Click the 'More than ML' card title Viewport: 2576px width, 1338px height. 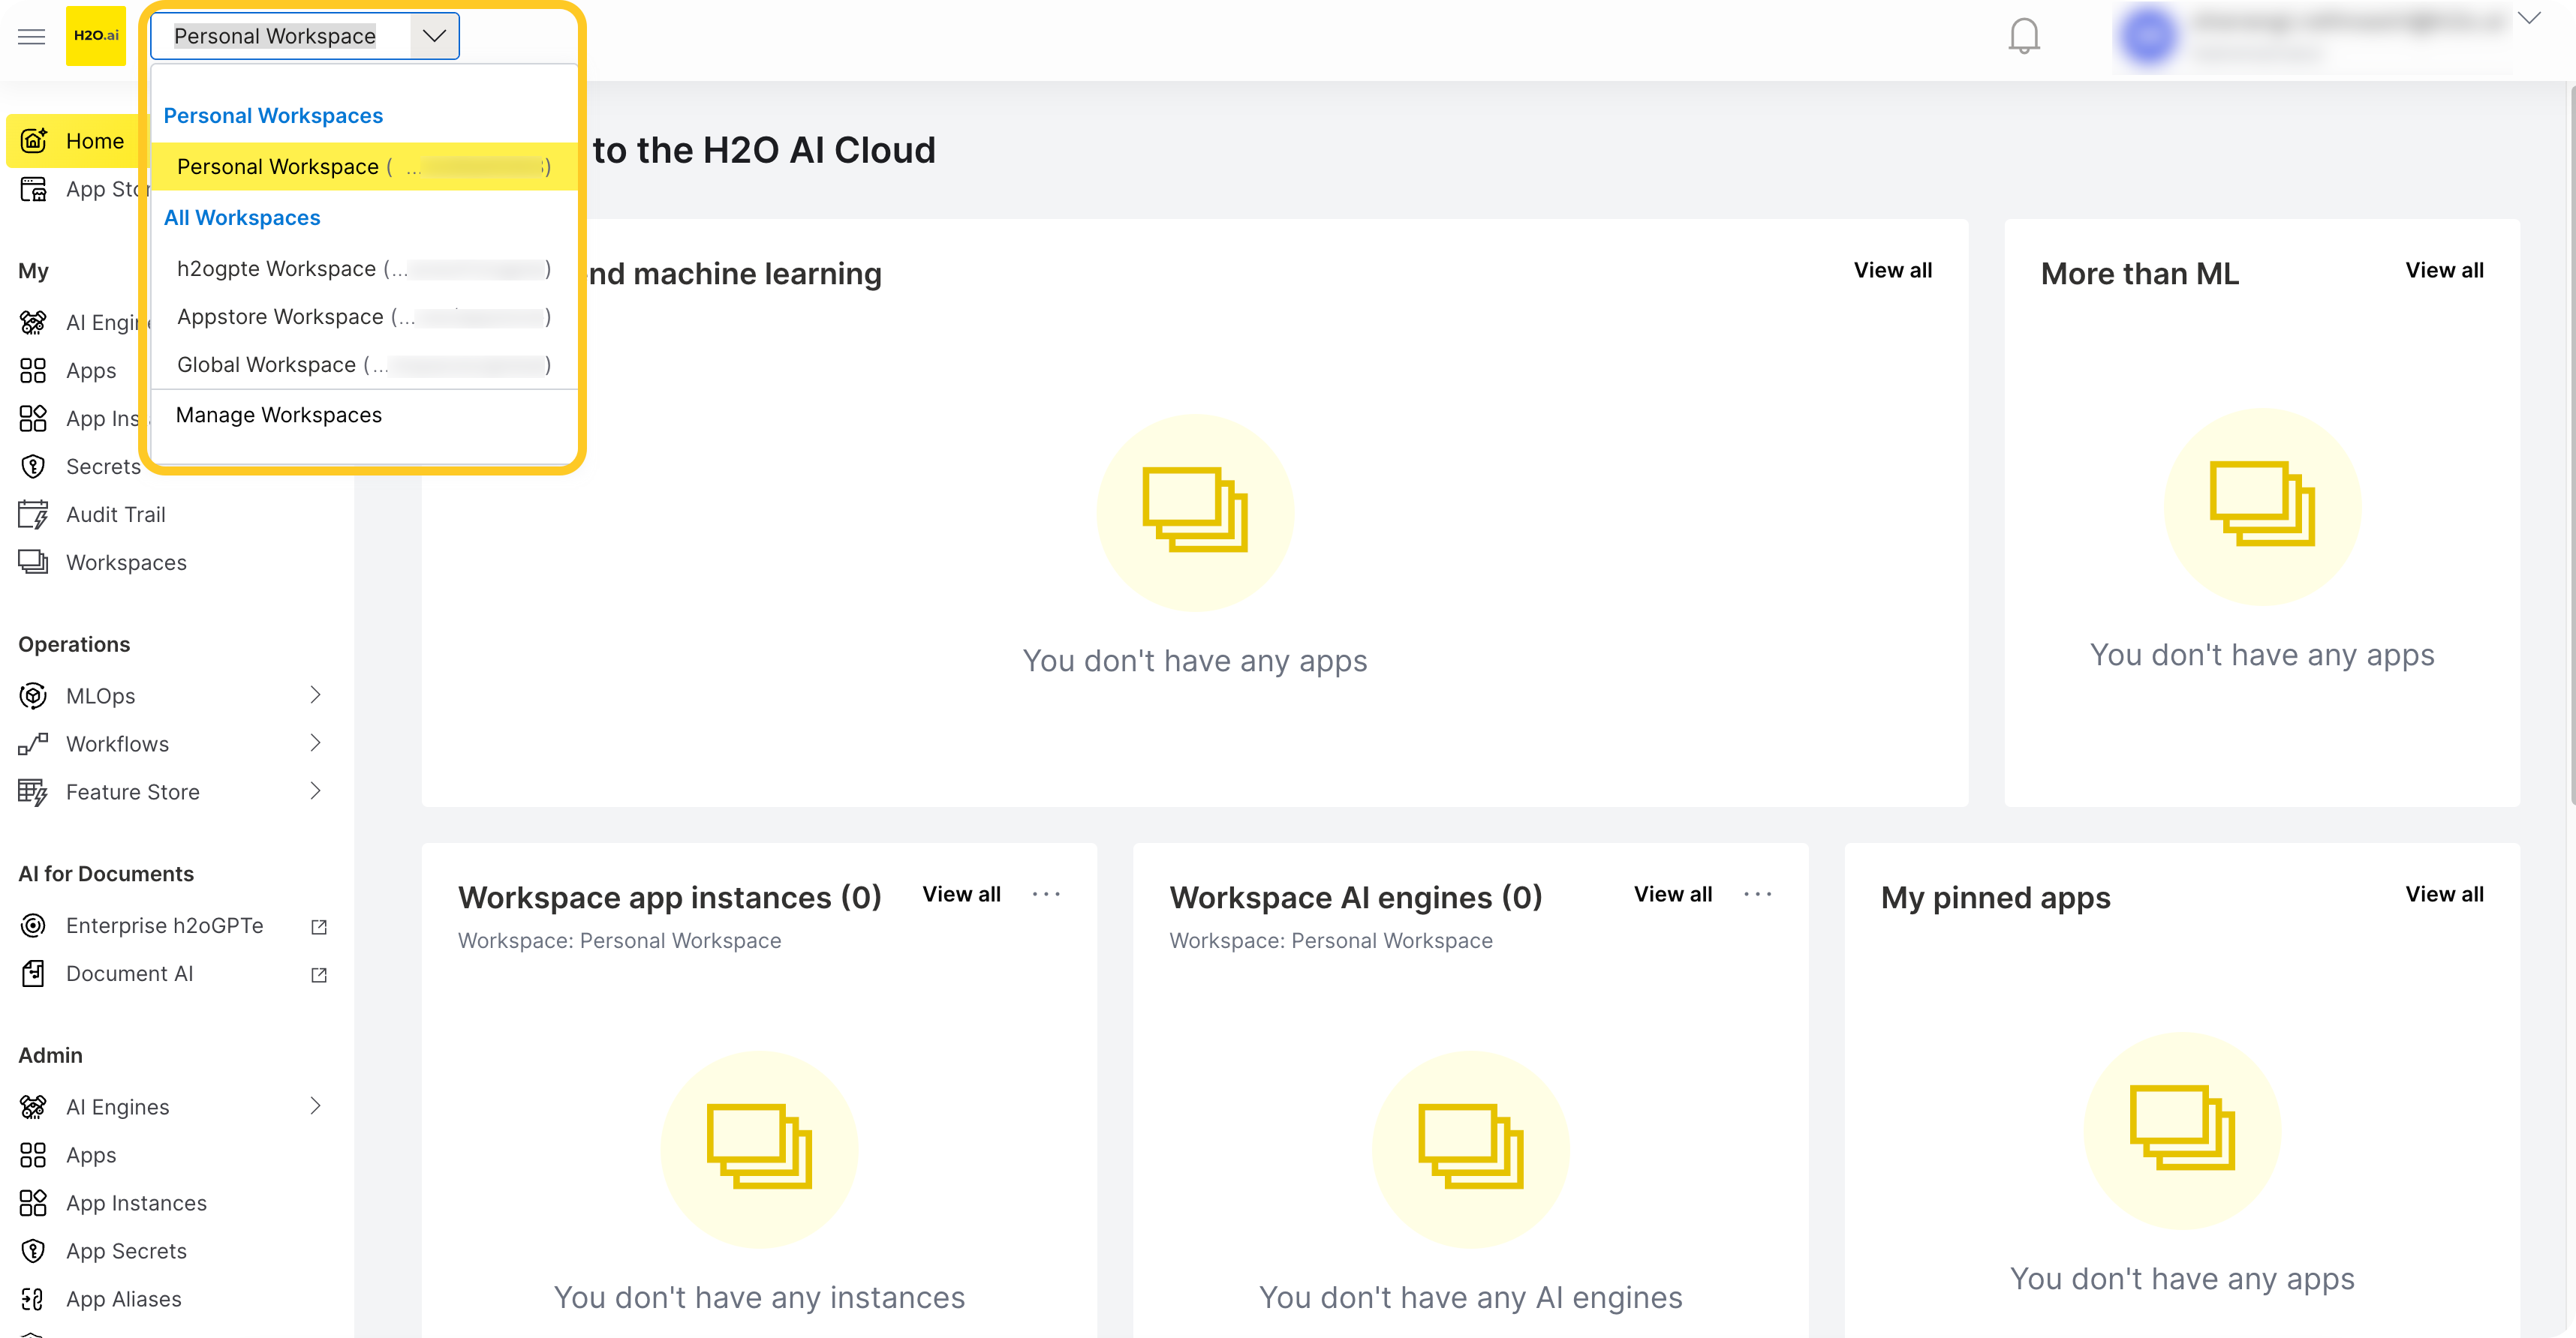tap(2139, 274)
